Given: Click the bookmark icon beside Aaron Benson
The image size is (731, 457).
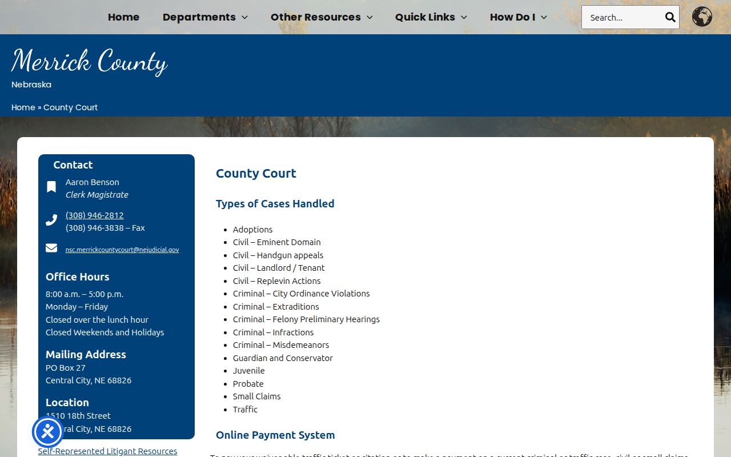Looking at the screenshot, I should pyautogui.click(x=51, y=187).
